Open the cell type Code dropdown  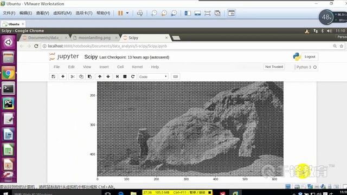click(x=153, y=77)
